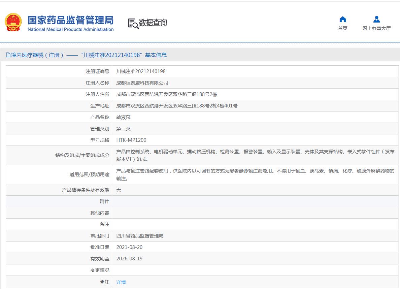Click the 管理类别 row label
The image size is (400, 289).
pos(100,129)
